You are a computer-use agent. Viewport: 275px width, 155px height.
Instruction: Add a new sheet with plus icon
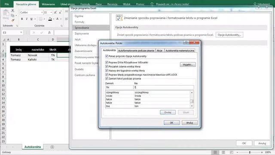[x=52, y=147]
